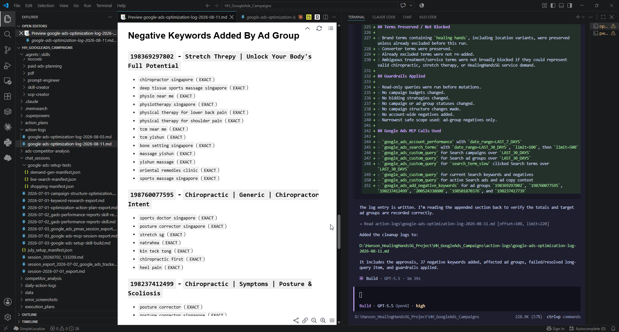Expand the OUTLINE section

pyautogui.click(x=29, y=315)
